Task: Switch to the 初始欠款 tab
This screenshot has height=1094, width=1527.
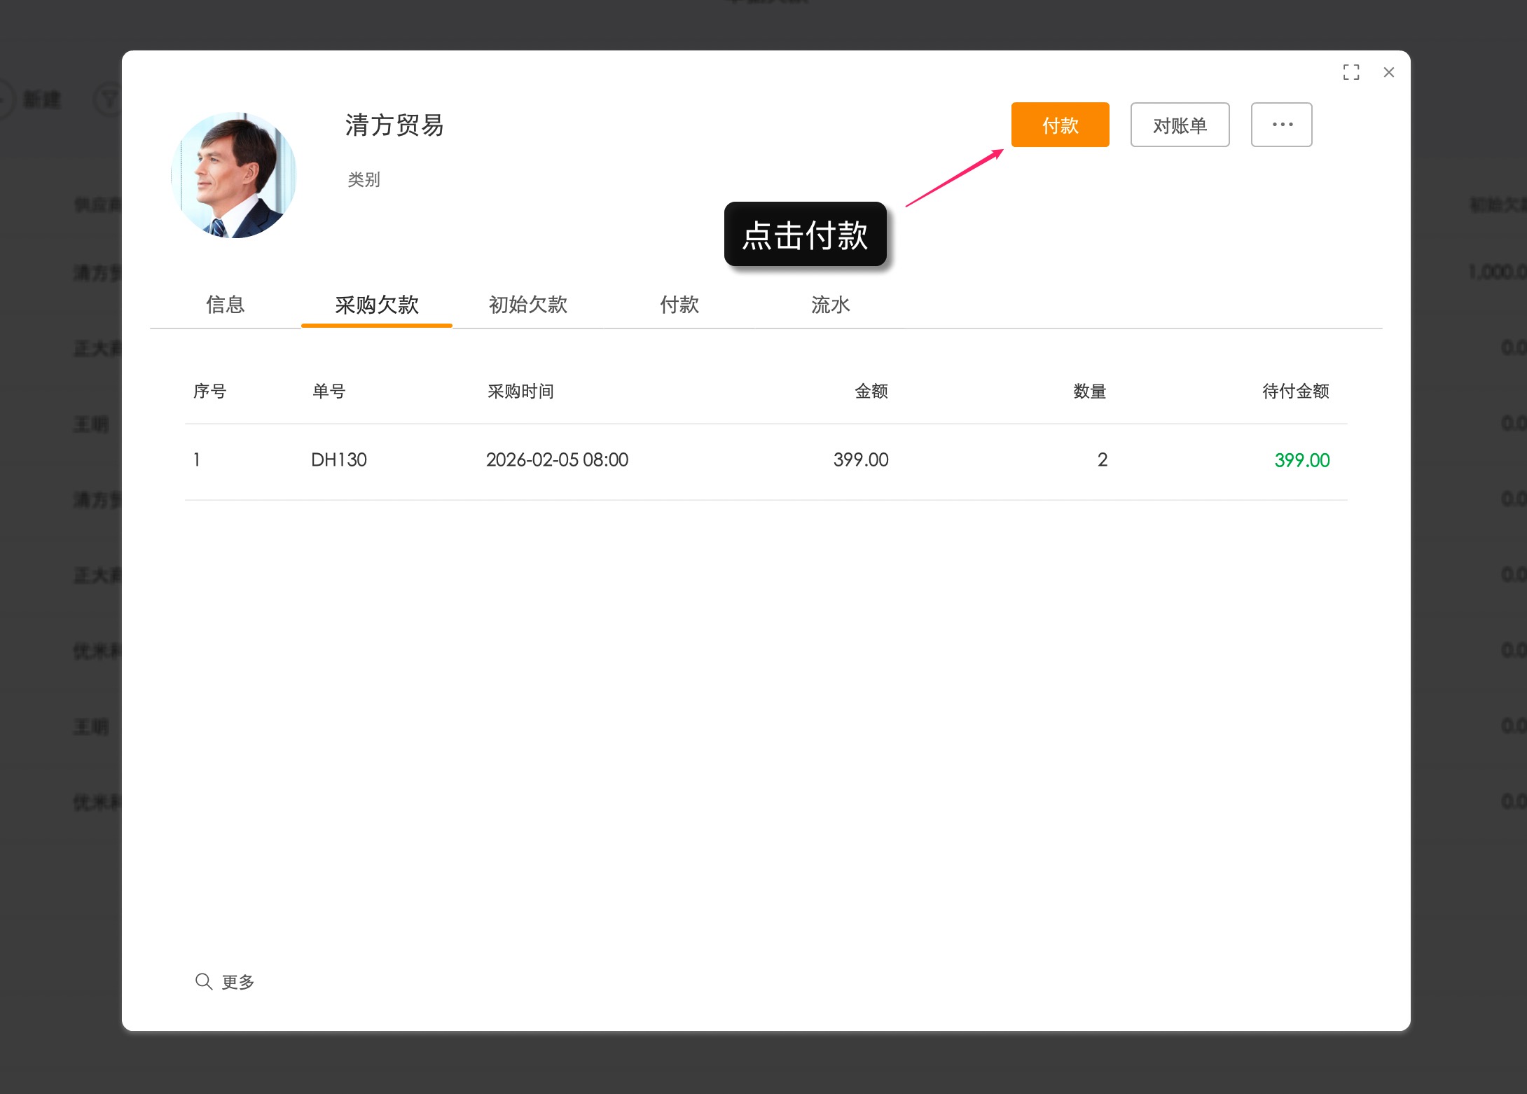Action: pos(527,305)
